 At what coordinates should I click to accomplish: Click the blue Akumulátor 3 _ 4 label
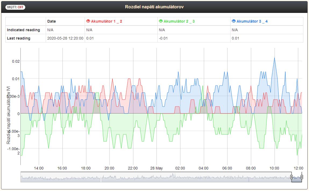click(x=252, y=21)
